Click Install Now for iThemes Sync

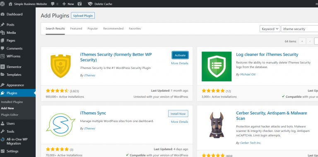coord(178,114)
